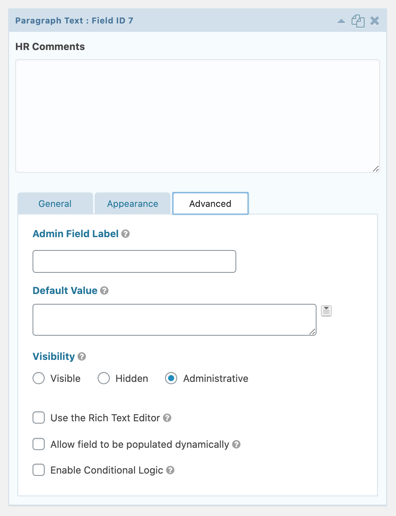Duplicate the Paragraph Text field
Image resolution: width=396 pixels, height=516 pixels.
click(x=358, y=21)
